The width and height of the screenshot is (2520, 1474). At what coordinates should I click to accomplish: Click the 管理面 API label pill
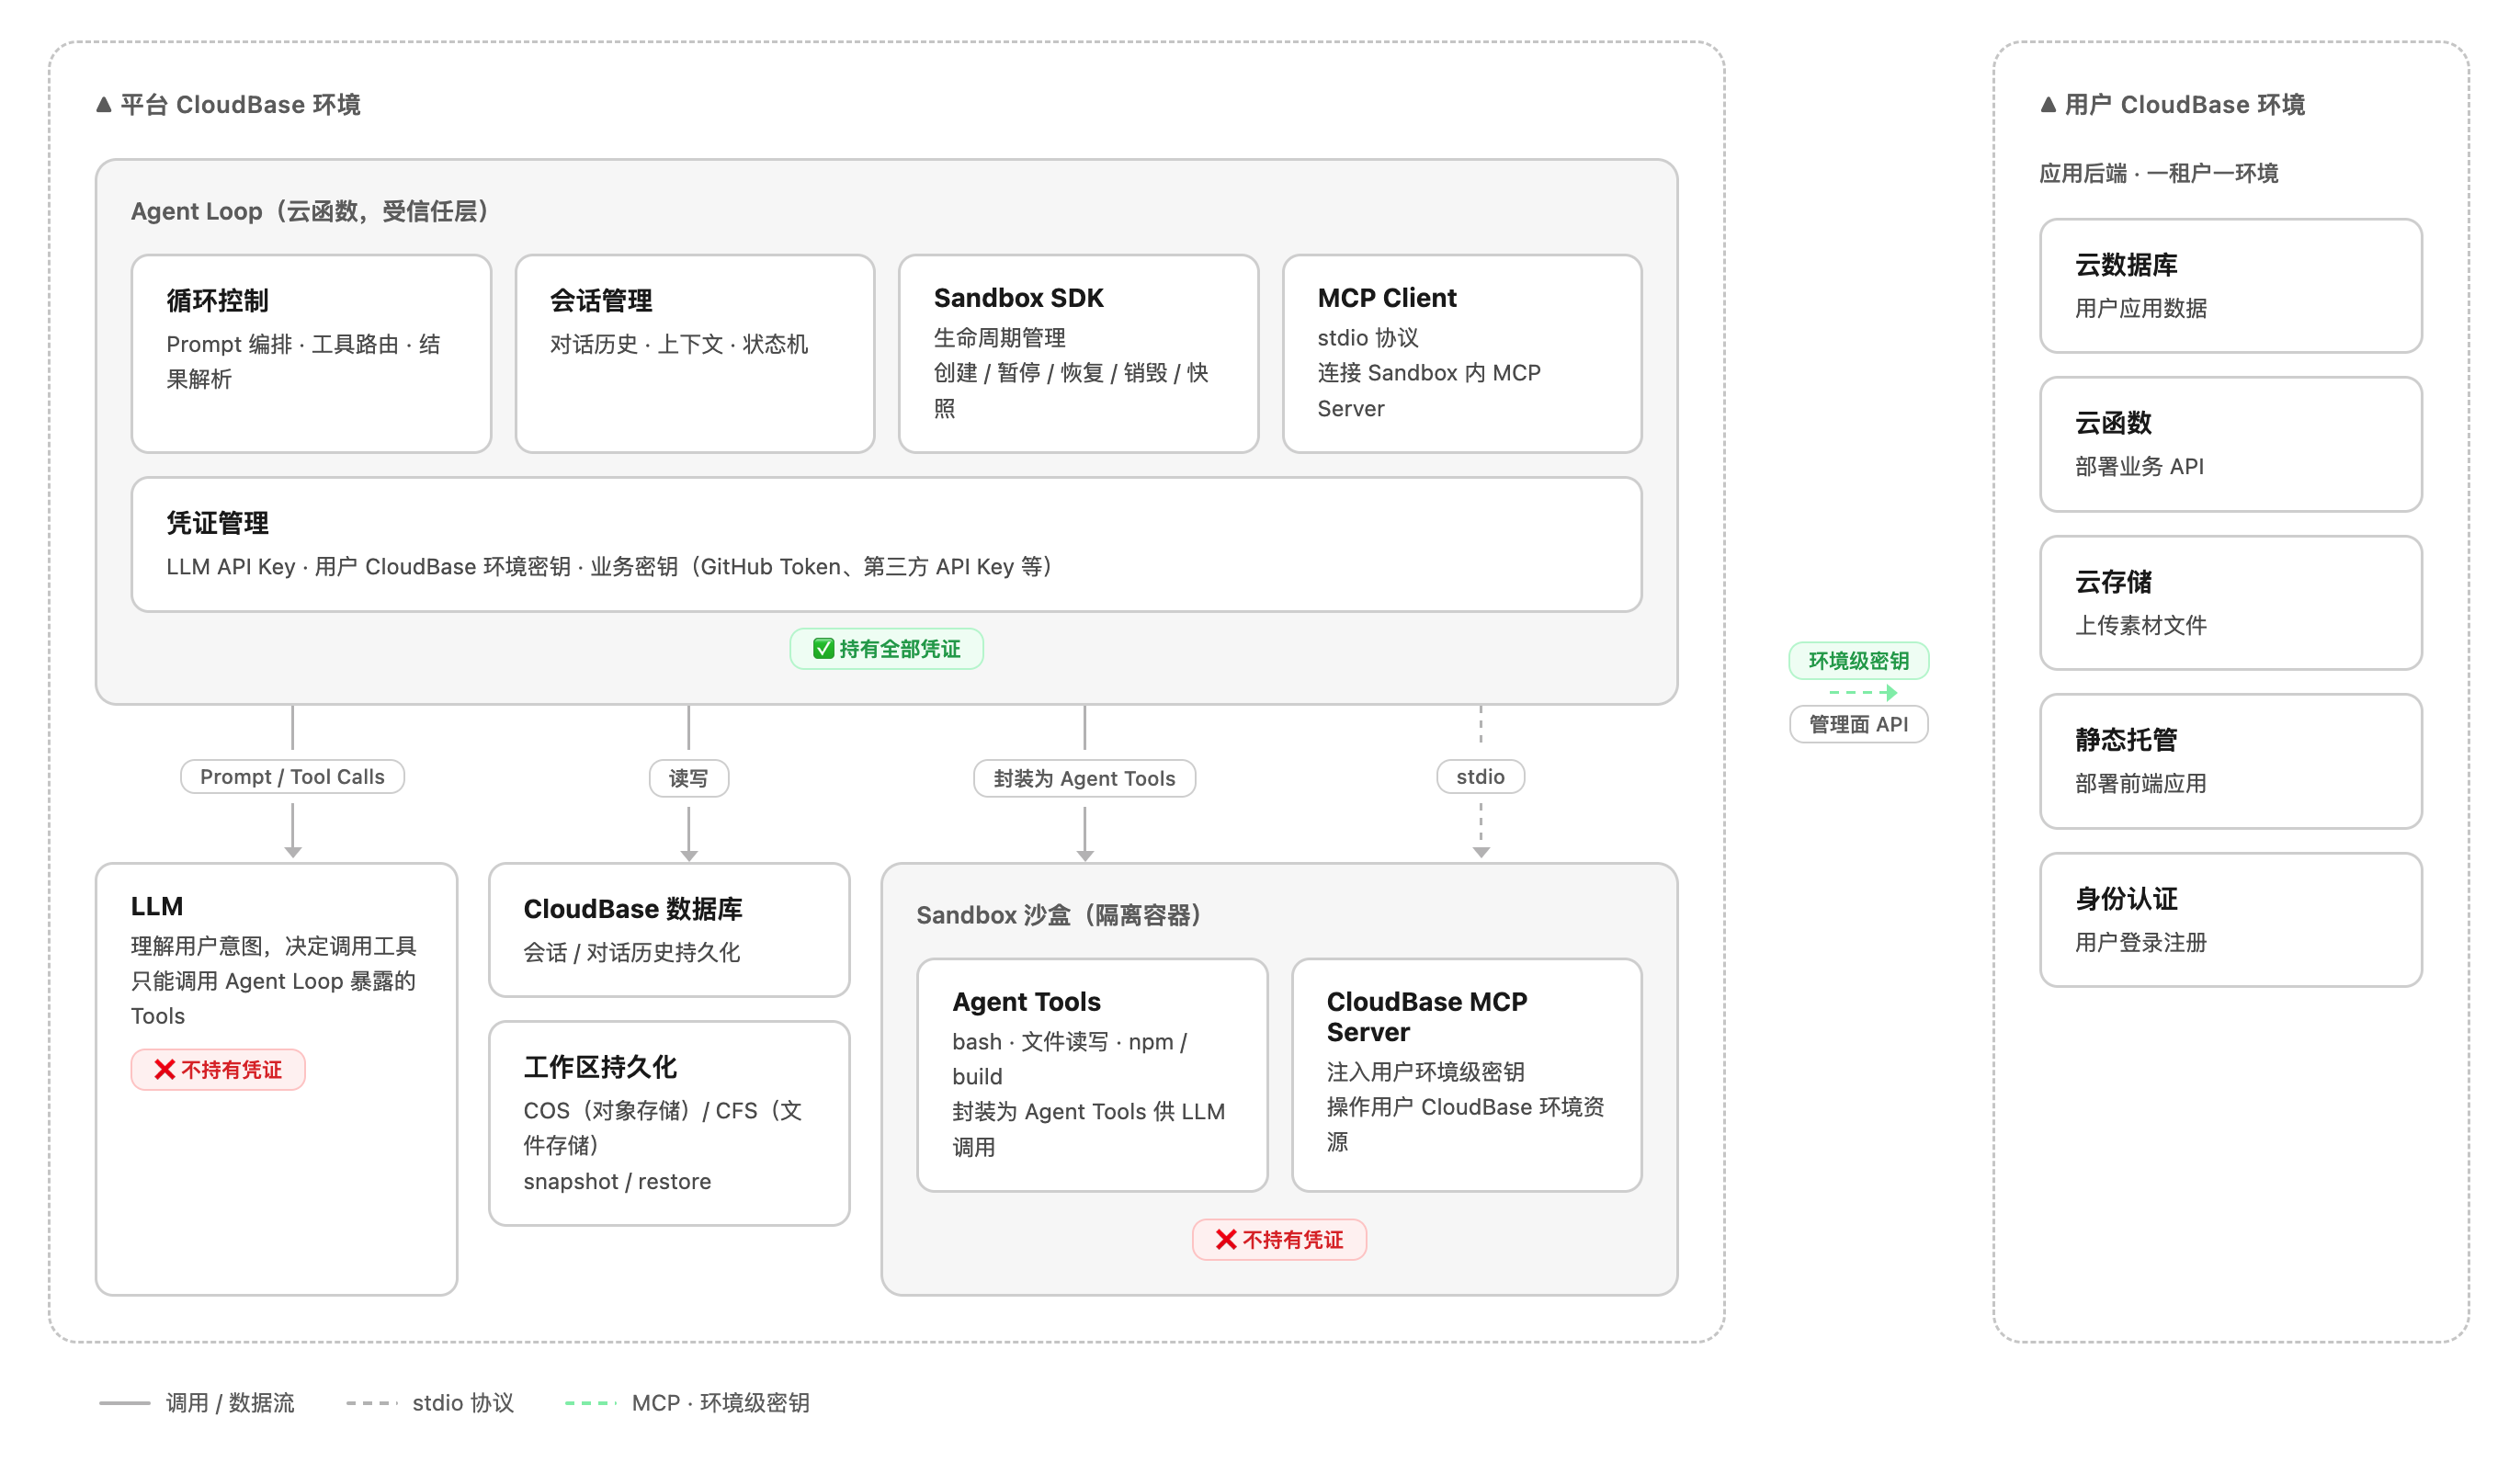[1858, 724]
